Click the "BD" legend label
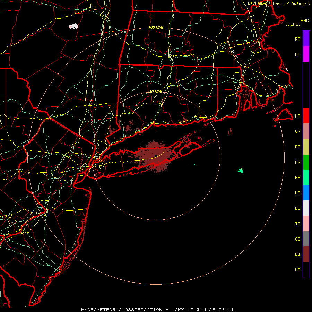Screen dimensions: 312x312 click(x=297, y=147)
